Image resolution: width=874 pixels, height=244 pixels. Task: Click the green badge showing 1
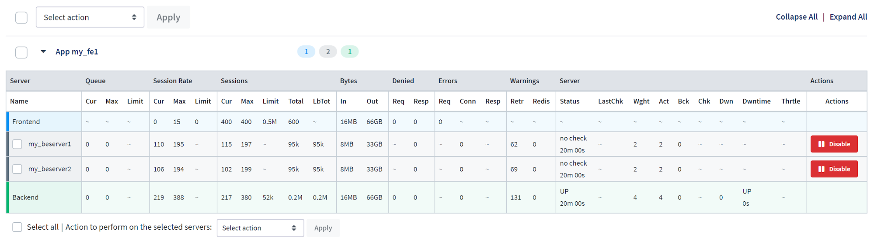[350, 51]
